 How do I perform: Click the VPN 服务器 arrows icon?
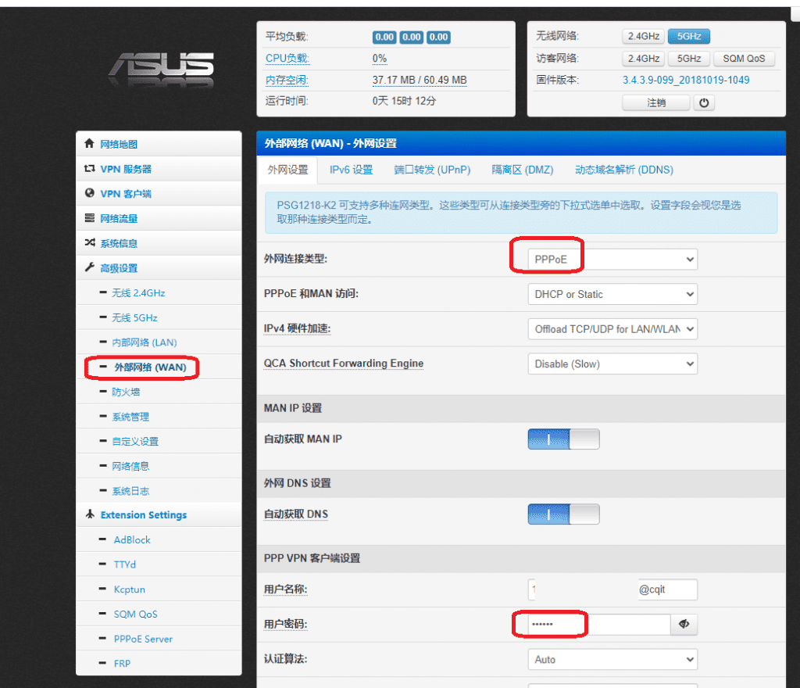[x=89, y=168]
